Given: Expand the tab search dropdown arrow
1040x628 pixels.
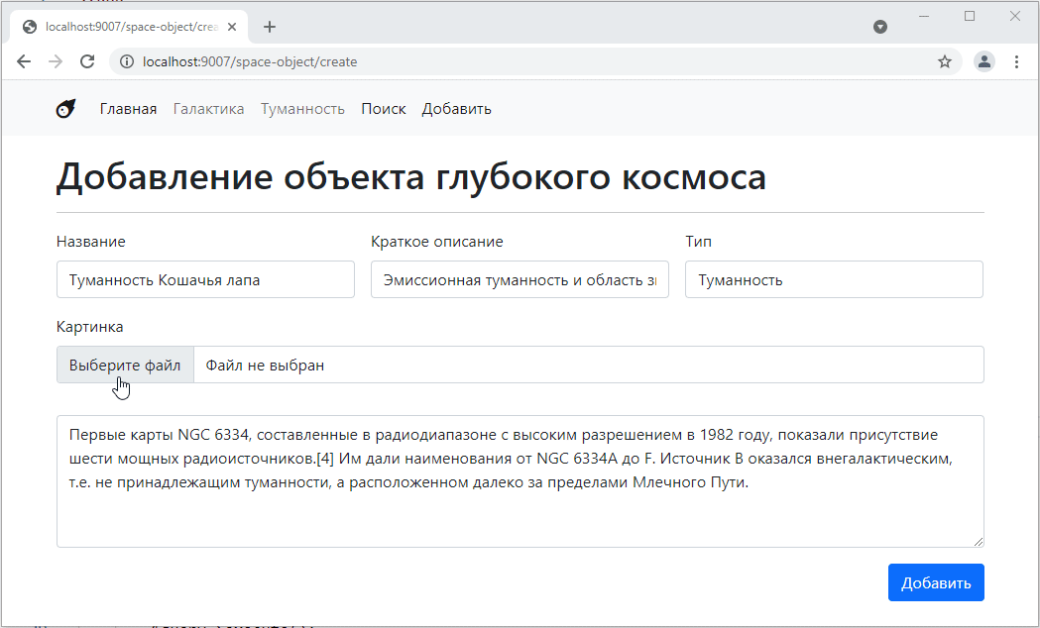Looking at the screenshot, I should tap(879, 27).
